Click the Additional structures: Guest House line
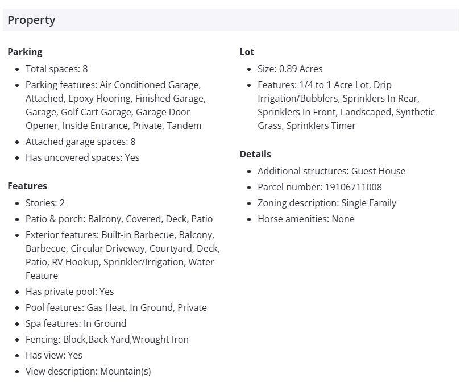 point(331,171)
